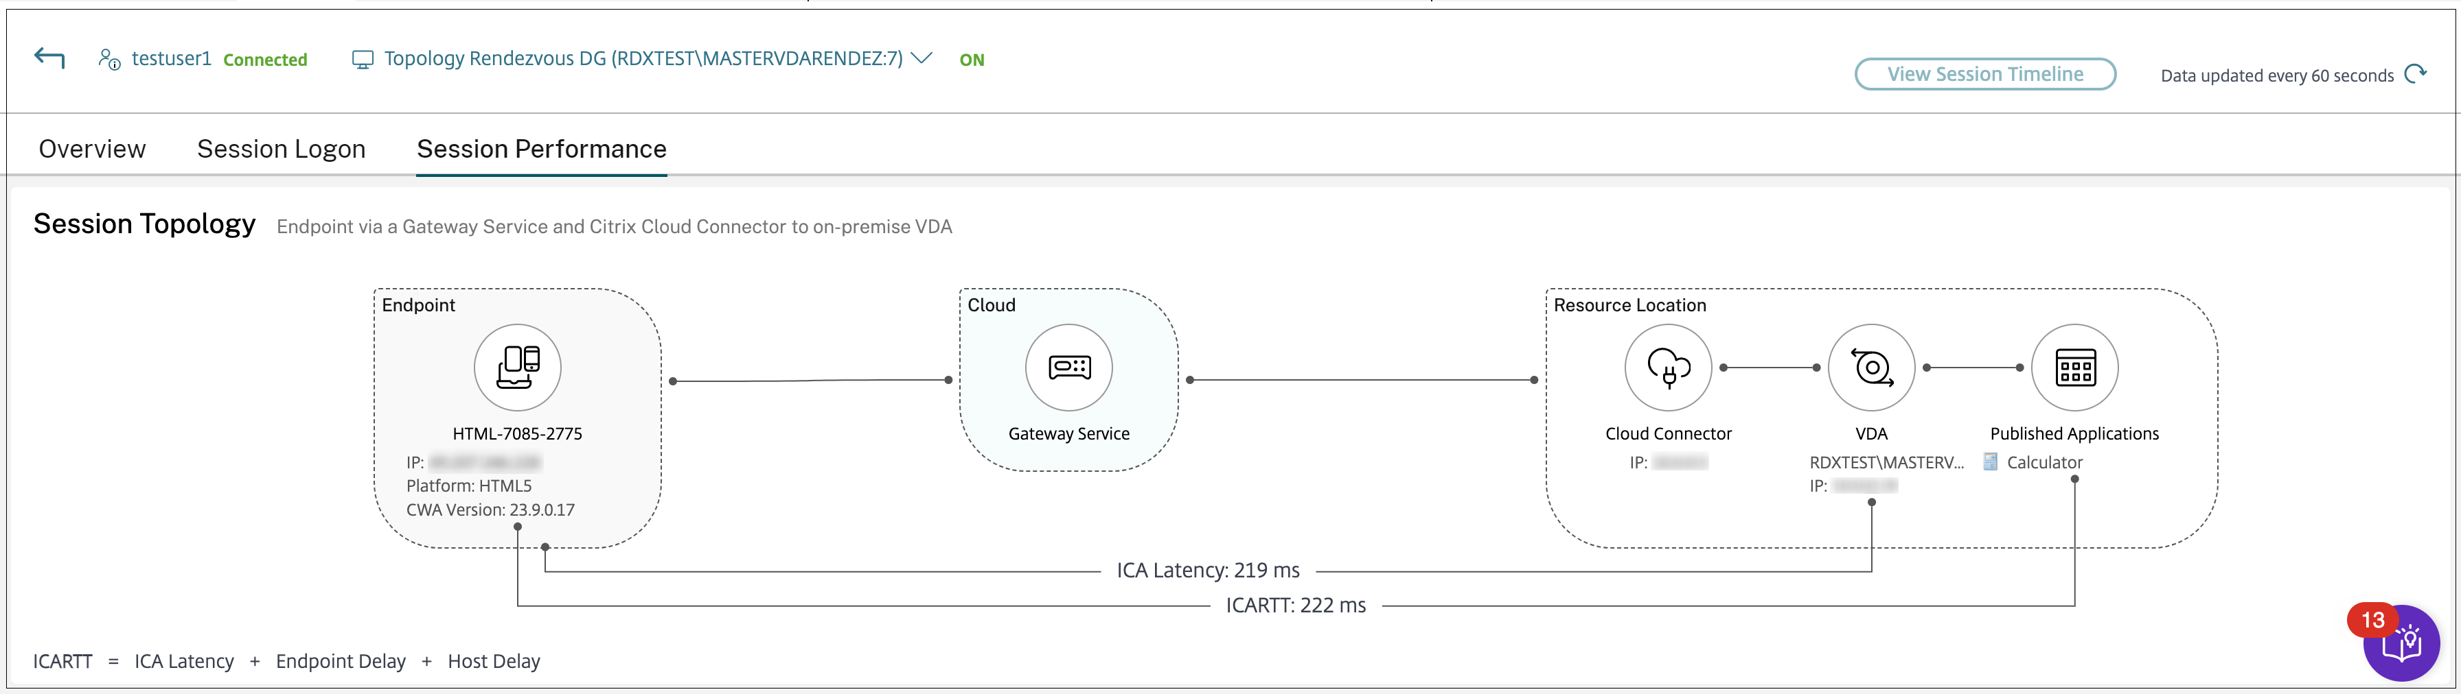This screenshot has height=694, width=2461.
Task: Click the back arrow icon
Action: (x=49, y=58)
